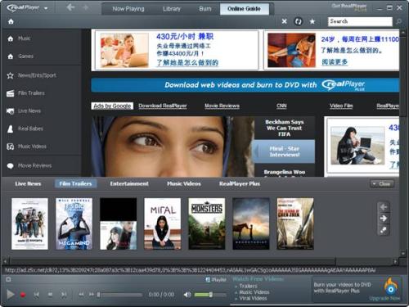
Task: Select the Music Videos category tab
Action: point(184,183)
